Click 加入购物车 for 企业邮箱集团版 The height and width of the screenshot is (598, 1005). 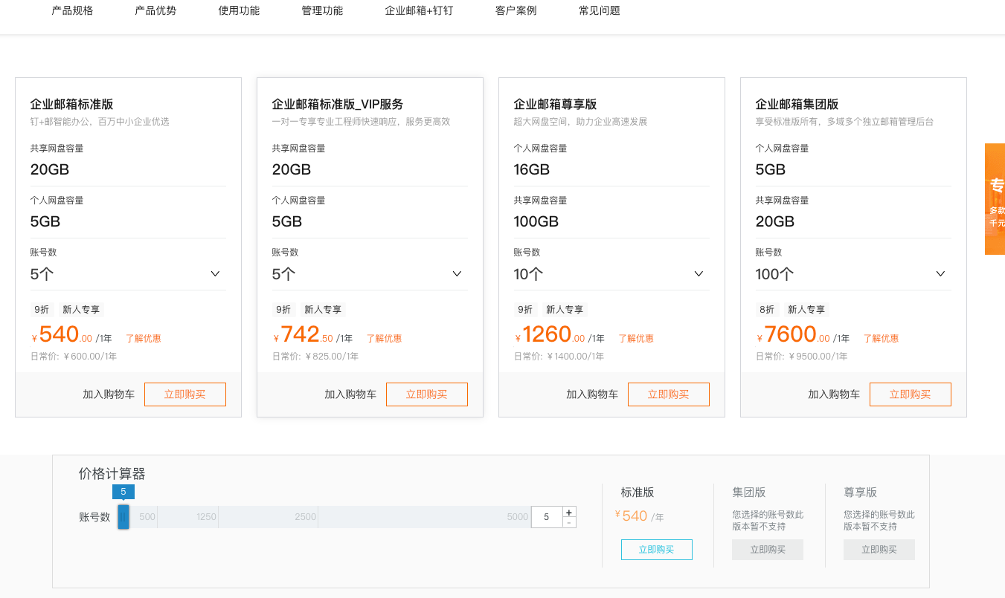tap(834, 394)
